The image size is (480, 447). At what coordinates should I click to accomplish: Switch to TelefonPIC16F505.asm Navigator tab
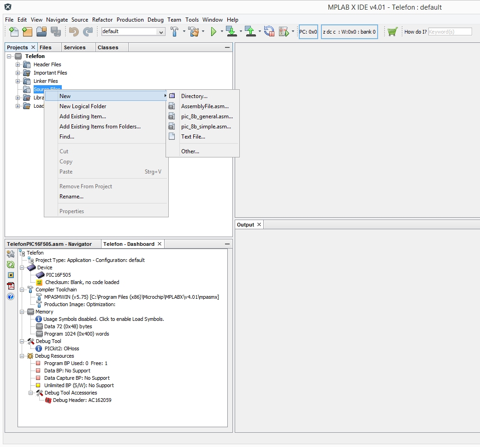pyautogui.click(x=53, y=244)
